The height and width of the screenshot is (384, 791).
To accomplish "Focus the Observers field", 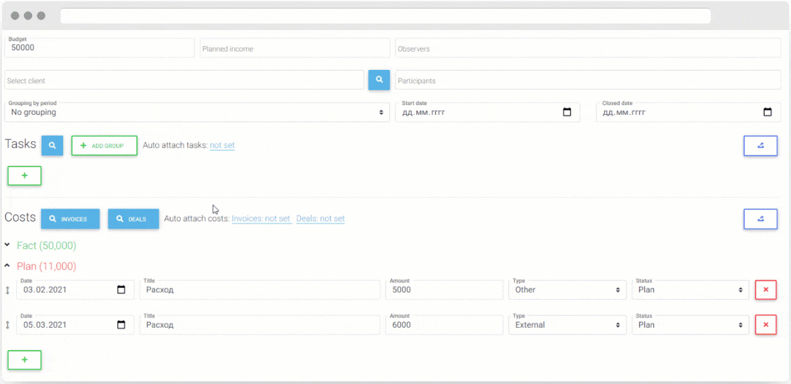I will coord(588,48).
